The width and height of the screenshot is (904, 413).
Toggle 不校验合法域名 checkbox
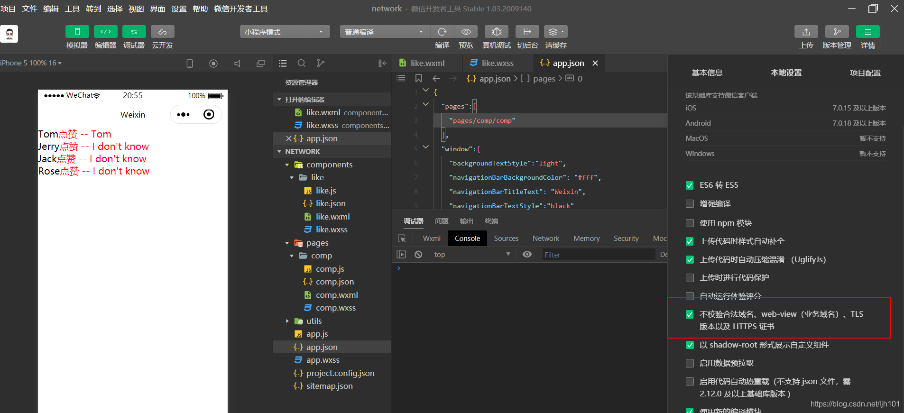pos(690,314)
